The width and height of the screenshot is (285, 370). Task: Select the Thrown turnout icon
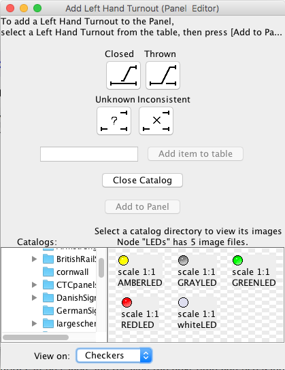point(163,75)
